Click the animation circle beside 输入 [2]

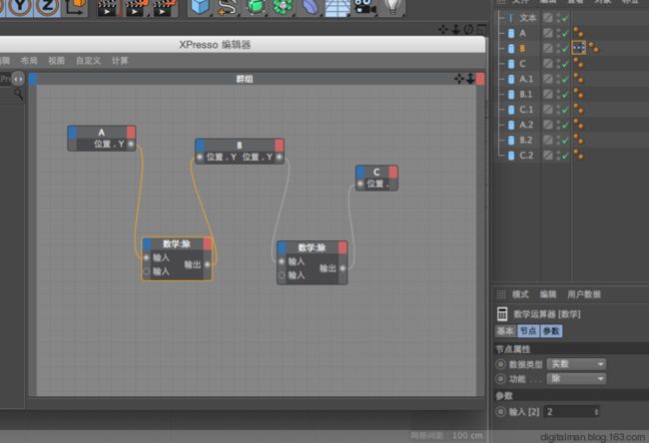click(500, 411)
